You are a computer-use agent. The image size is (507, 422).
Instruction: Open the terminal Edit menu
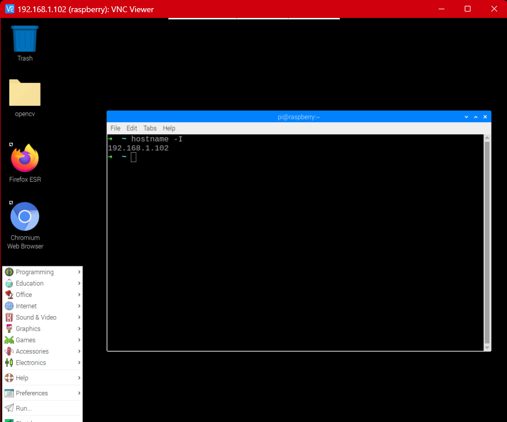click(x=132, y=128)
